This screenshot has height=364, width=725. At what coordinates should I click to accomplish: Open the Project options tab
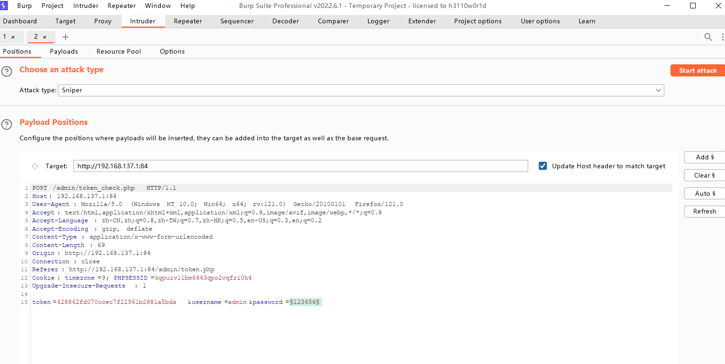click(478, 21)
